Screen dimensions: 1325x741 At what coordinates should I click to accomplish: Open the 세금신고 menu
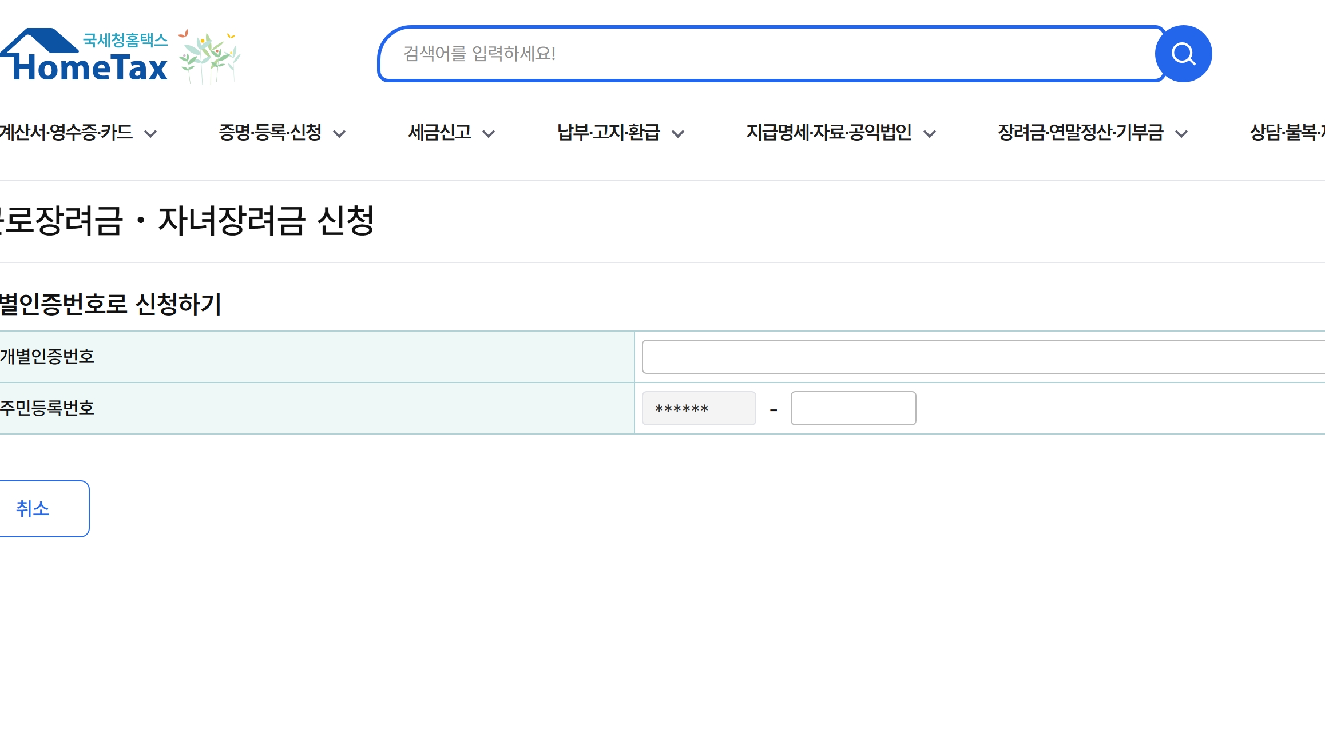coord(439,133)
